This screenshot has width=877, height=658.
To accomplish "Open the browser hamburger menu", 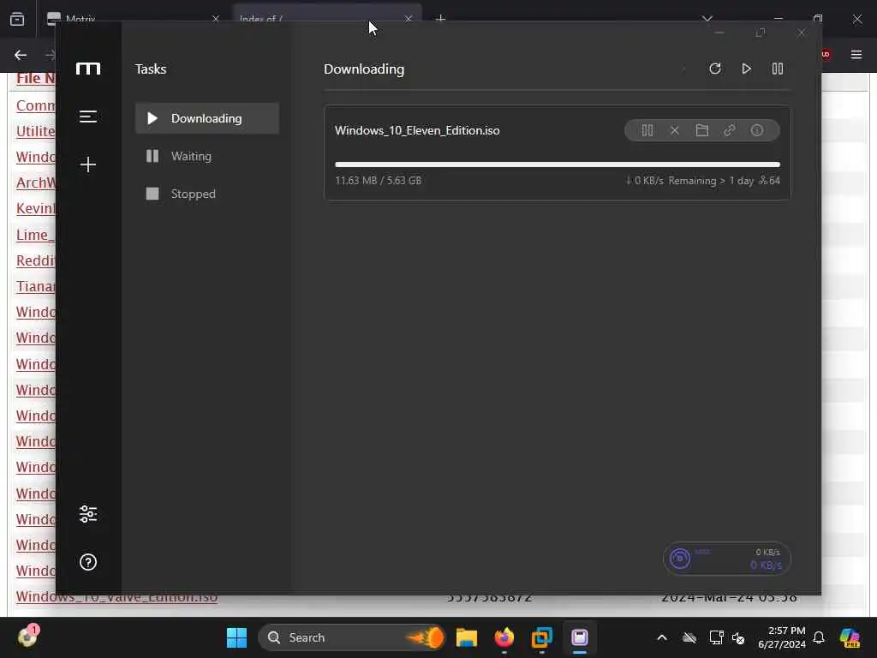I will click(x=856, y=54).
